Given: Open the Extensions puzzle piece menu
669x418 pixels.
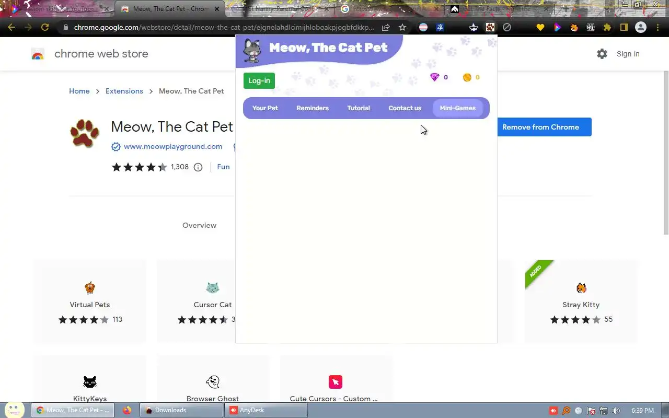Looking at the screenshot, I should tap(607, 27).
